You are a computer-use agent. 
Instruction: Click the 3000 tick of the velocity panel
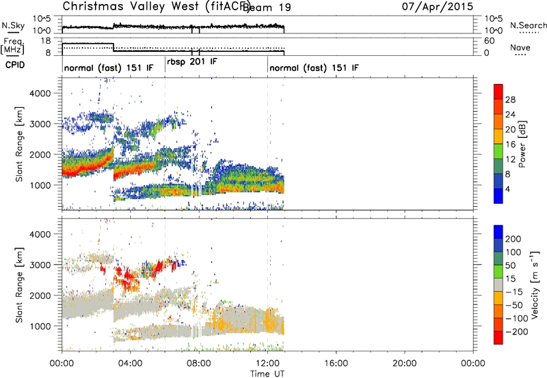(x=40, y=265)
